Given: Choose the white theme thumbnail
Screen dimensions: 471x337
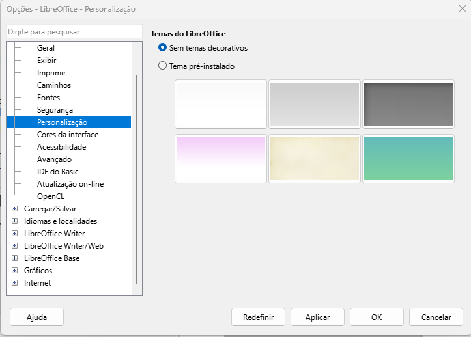Looking at the screenshot, I should click(221, 104).
